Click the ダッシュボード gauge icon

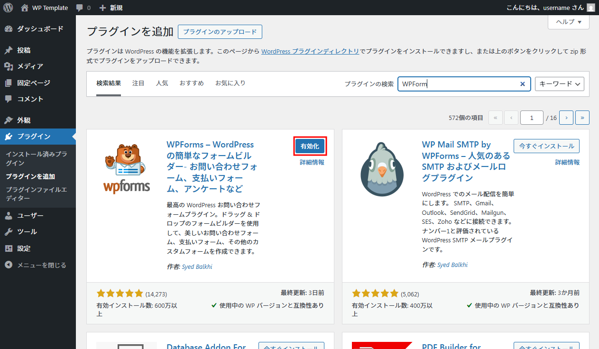(x=9, y=29)
